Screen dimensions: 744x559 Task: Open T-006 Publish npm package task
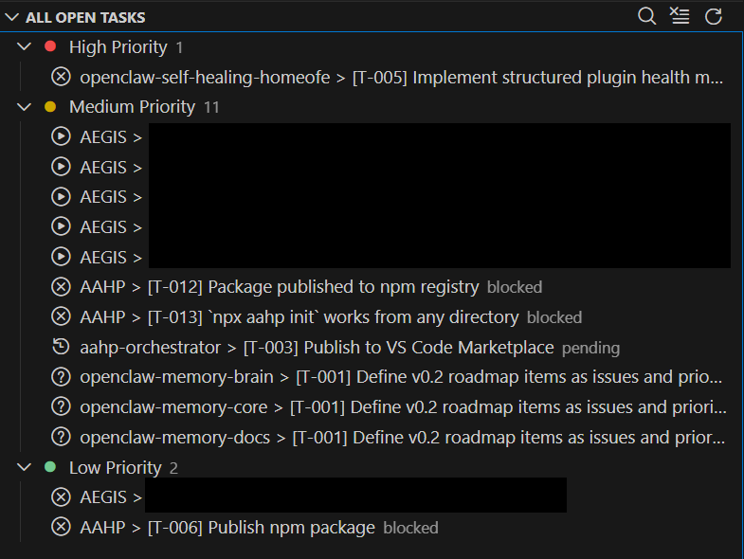261,528
